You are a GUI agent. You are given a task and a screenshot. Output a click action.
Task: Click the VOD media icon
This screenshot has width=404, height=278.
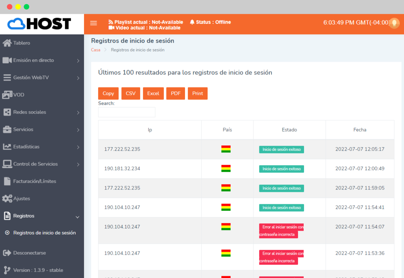[7, 95]
